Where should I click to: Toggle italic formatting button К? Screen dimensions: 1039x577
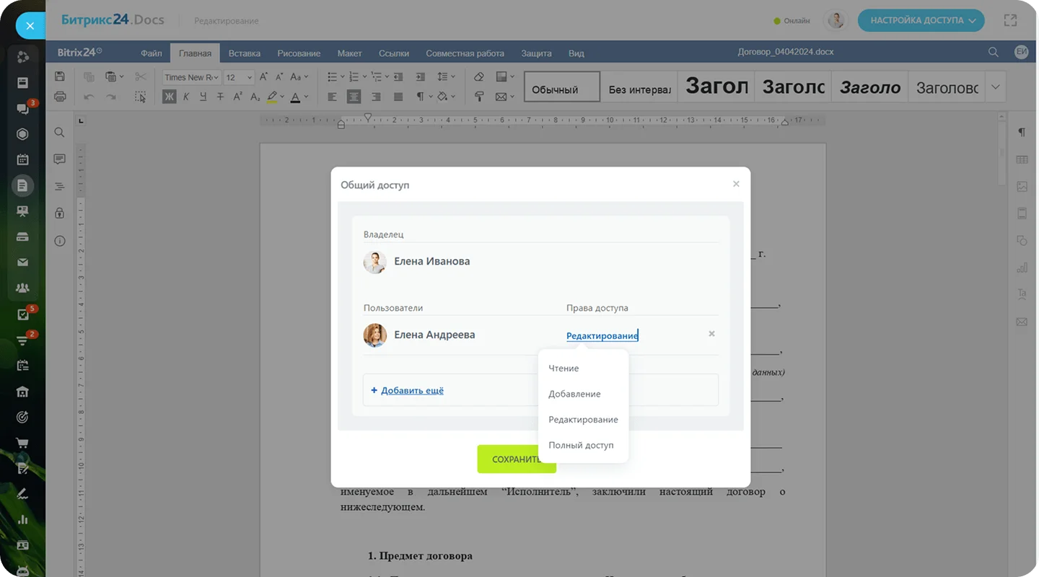point(186,97)
